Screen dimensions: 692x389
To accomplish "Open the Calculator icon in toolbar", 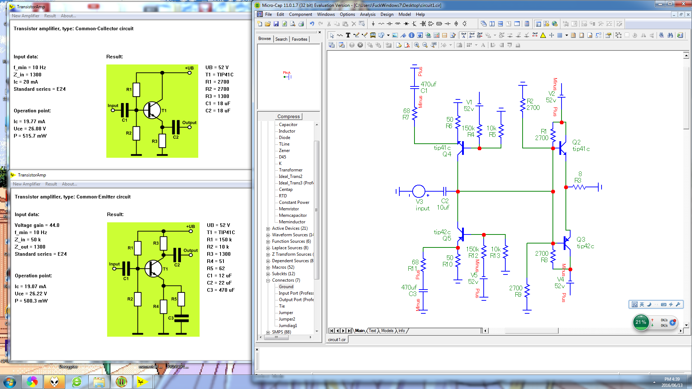I will click(527, 24).
